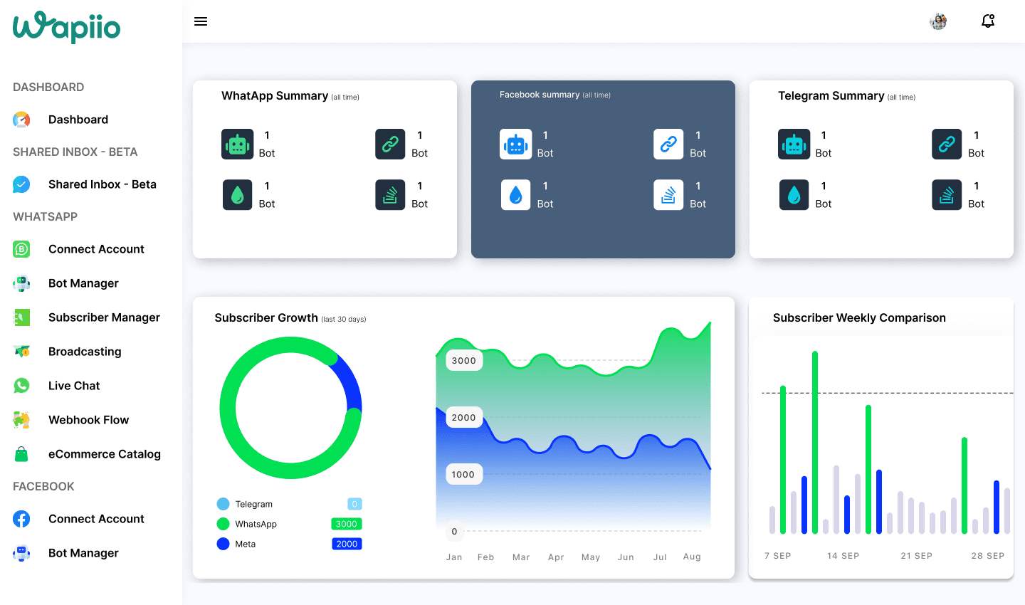Click the Subscriber Manager icon

(21, 317)
